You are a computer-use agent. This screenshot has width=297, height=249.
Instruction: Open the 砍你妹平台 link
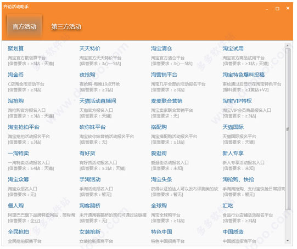click(92, 127)
